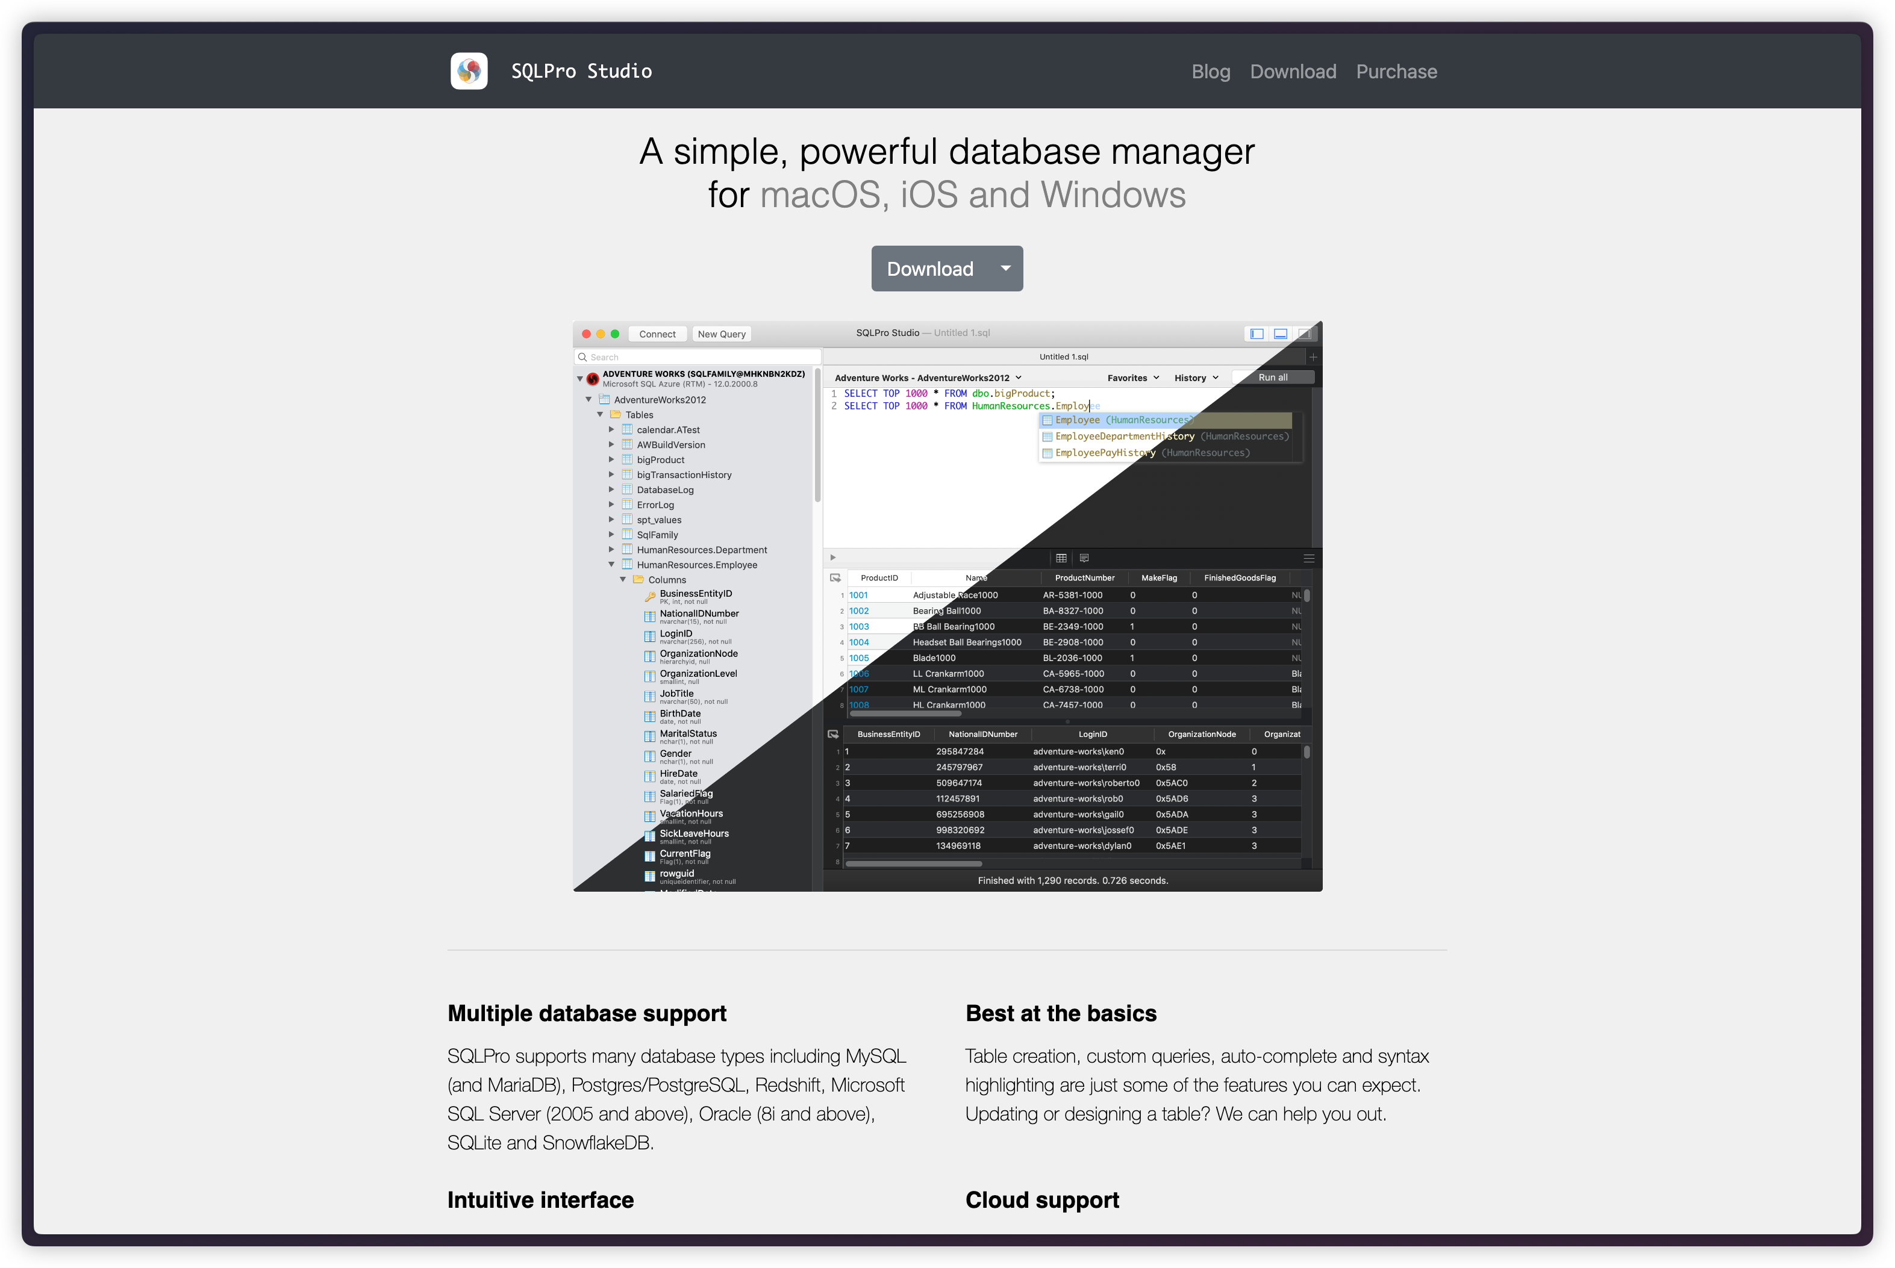
Task: Click the HireDate column icon
Action: click(649, 777)
